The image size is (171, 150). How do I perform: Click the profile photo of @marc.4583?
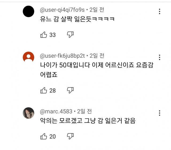[29, 113]
